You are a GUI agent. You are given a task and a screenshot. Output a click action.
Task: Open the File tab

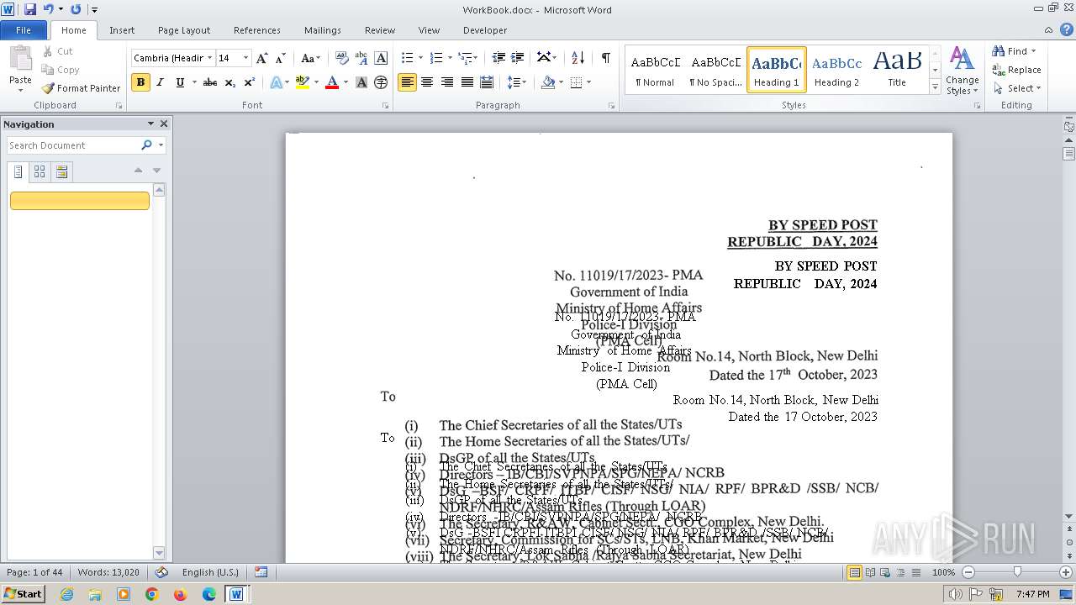coord(24,30)
